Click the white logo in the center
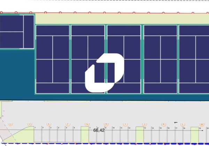209x146 pixels. [104, 73]
